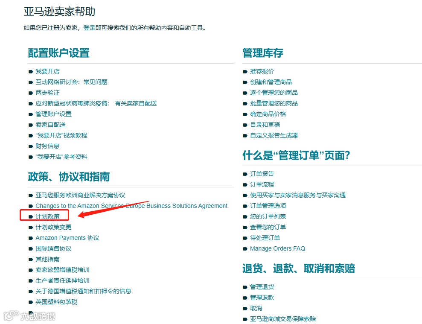Open 亚马逊服务欧洲商业解决方案协议 link
Image resolution: width=422 pixels, height=324 pixels.
pyautogui.click(x=80, y=195)
